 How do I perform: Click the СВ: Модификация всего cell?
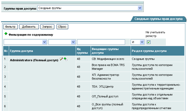(111, 59)
